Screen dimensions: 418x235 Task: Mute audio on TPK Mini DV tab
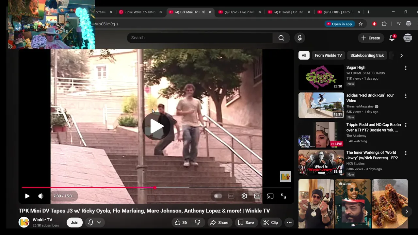[203, 12]
